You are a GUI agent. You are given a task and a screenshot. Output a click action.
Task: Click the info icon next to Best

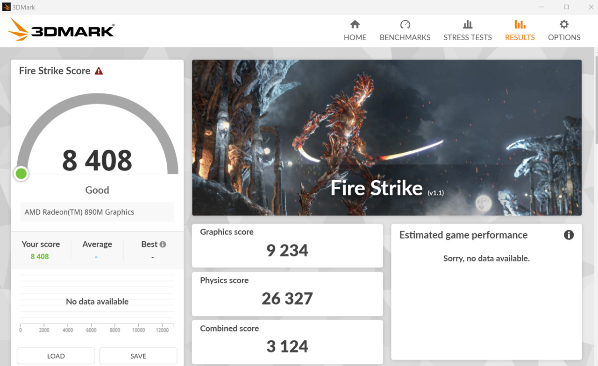click(x=163, y=244)
